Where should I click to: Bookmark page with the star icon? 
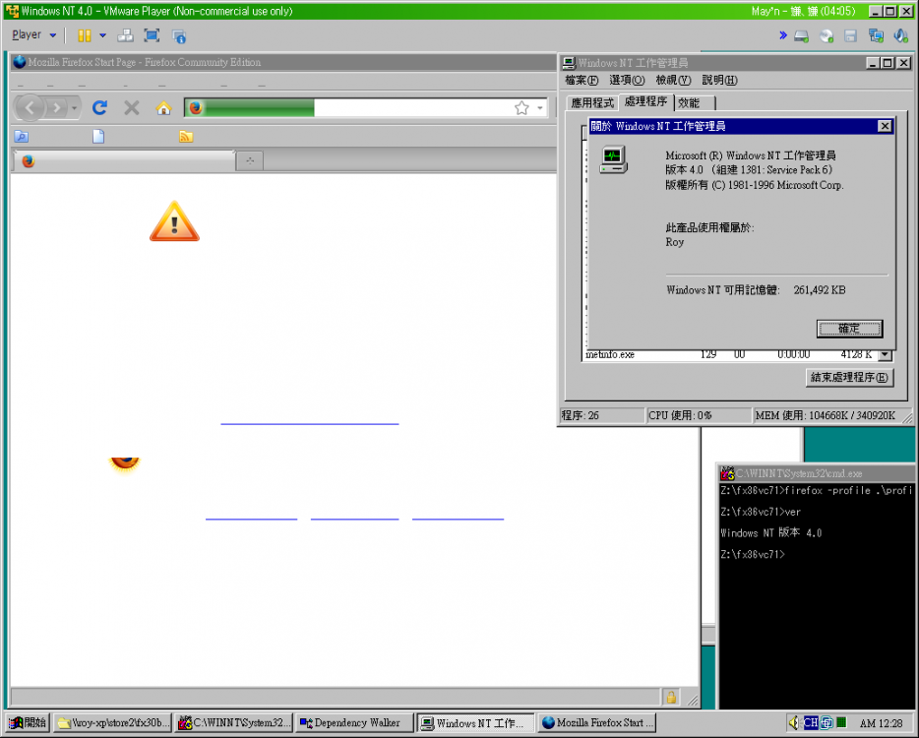[x=521, y=108]
